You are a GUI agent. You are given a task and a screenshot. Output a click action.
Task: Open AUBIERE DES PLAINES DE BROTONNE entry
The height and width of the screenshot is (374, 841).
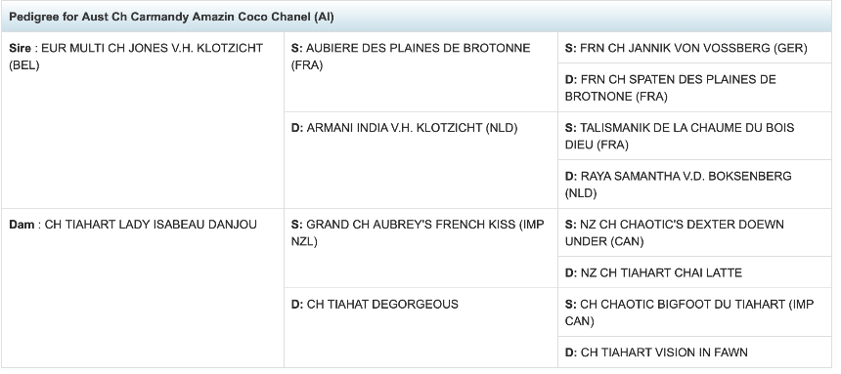pyautogui.click(x=411, y=57)
